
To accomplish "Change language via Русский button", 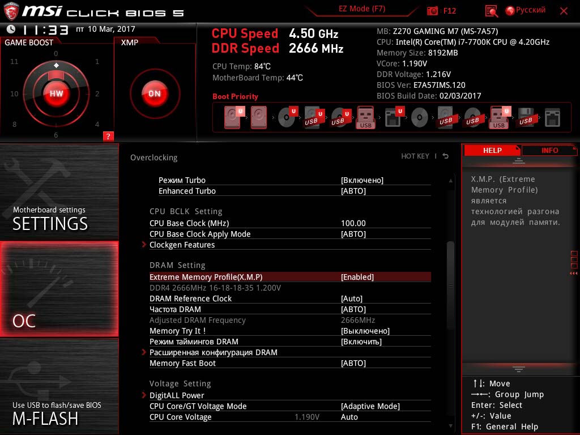I will click(530, 10).
